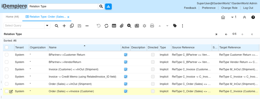
Task: Click the Zoom Across icon
Action: [129, 26]
